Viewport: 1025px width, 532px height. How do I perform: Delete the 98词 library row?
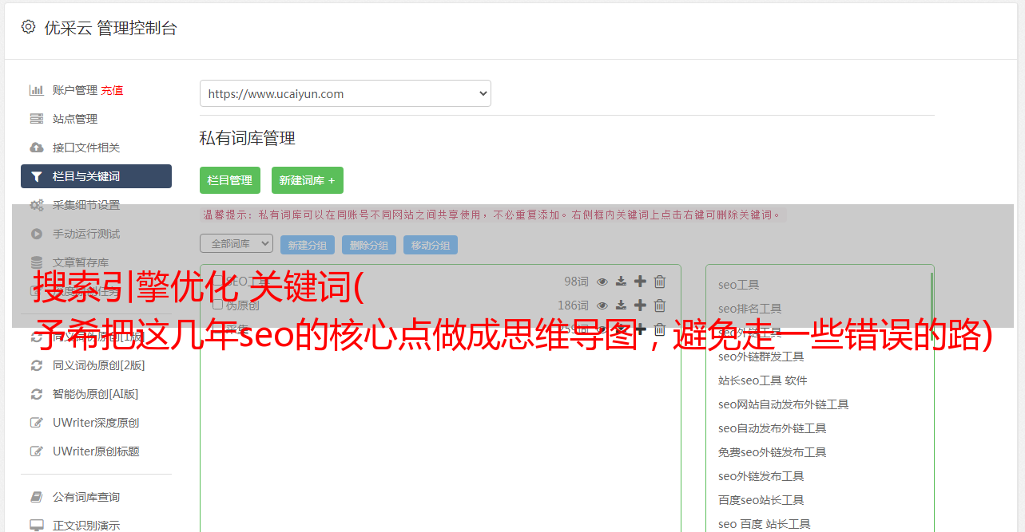click(x=660, y=282)
